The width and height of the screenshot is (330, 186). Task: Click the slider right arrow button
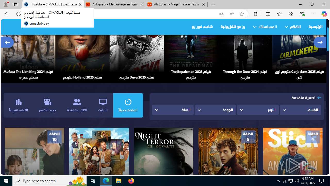[320, 42]
